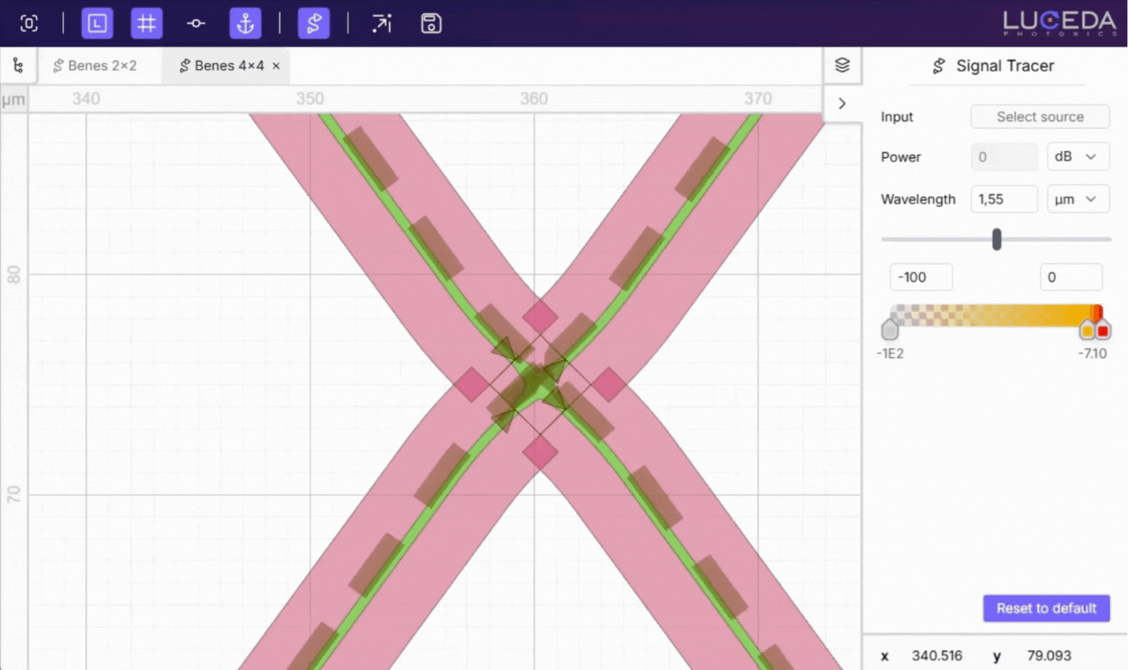Screen dimensions: 1128x670
Task: Click the left pink diamond port marker
Action: [472, 385]
